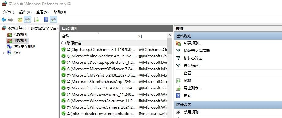Click the 帮助 action text in actions pane

click(x=187, y=95)
